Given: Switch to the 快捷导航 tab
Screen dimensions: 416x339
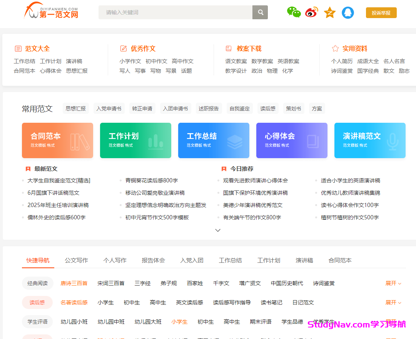Looking at the screenshot, I should pos(38,261).
